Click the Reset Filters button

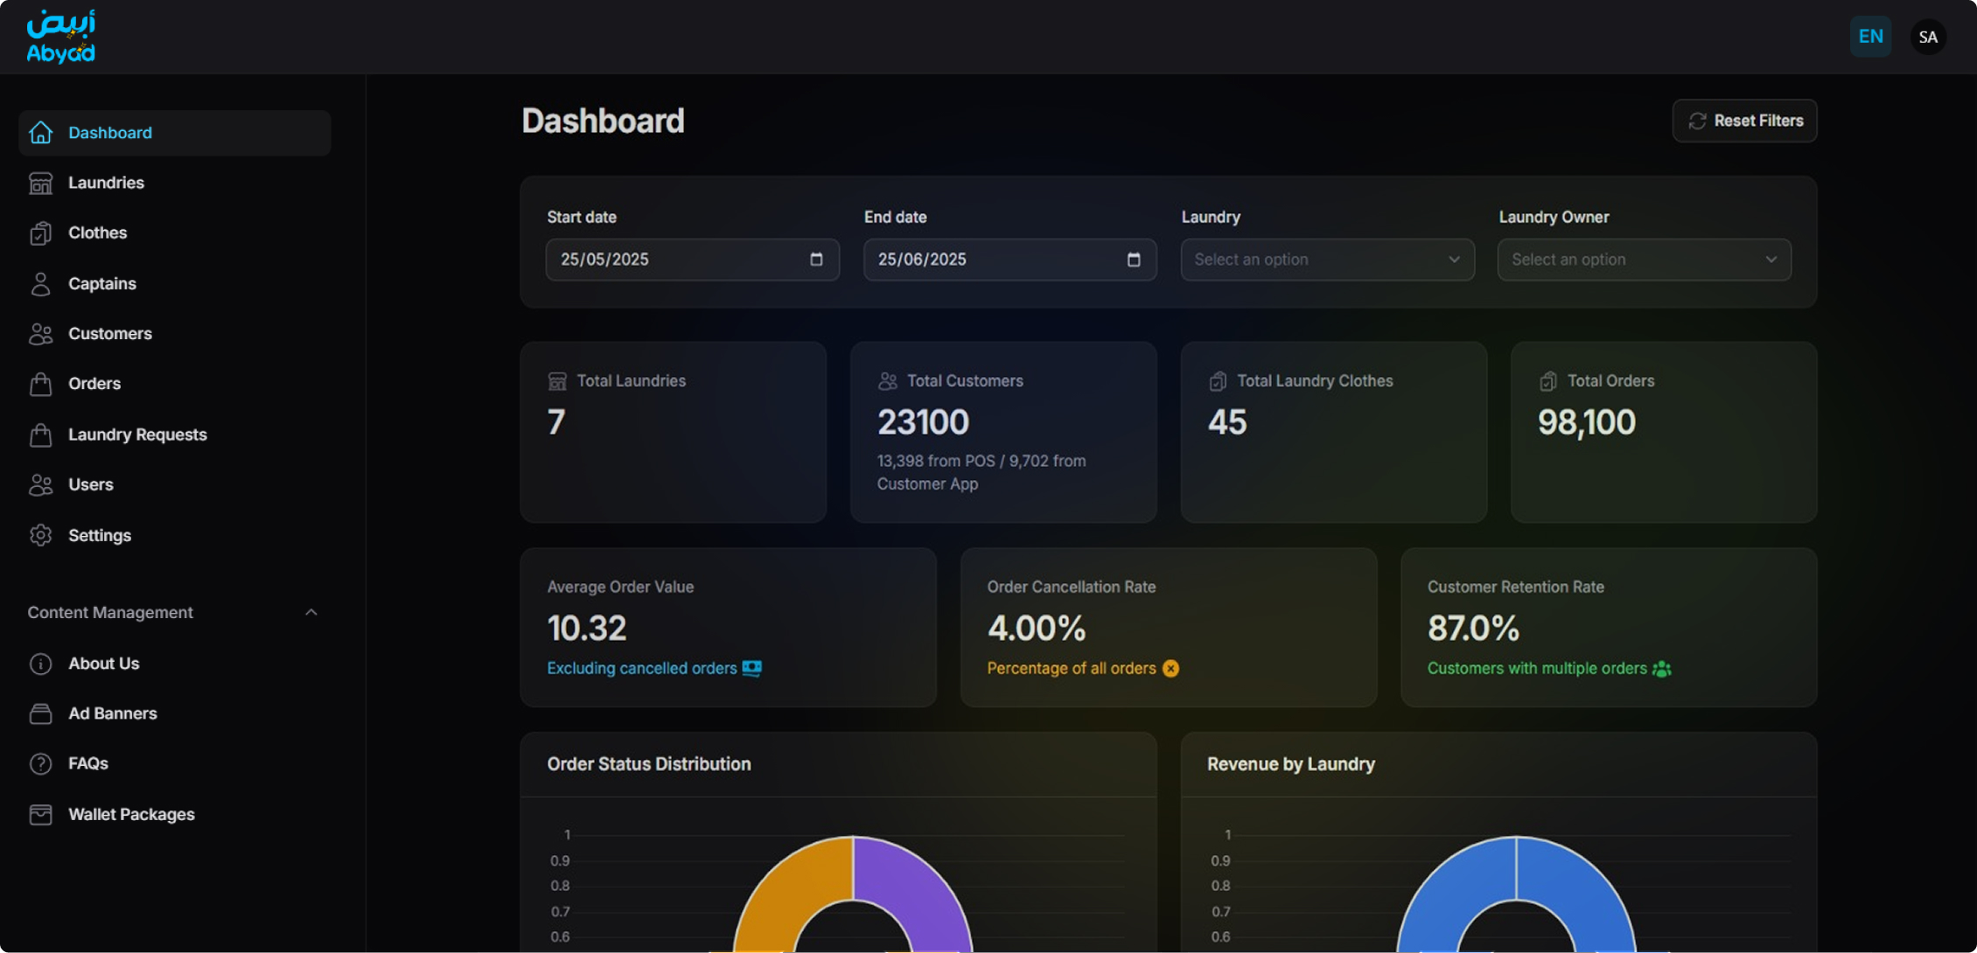1744,121
